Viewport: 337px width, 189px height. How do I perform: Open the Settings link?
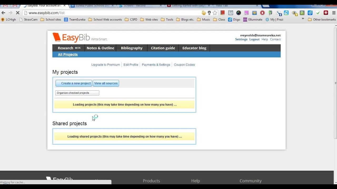(241, 39)
